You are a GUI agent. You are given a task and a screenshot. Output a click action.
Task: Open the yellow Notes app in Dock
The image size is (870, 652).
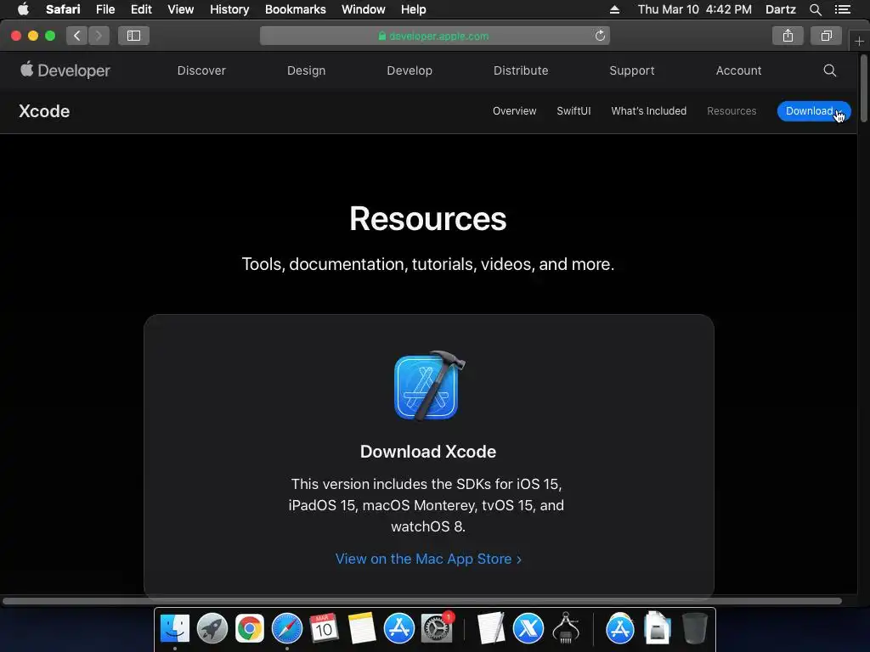pos(362,629)
